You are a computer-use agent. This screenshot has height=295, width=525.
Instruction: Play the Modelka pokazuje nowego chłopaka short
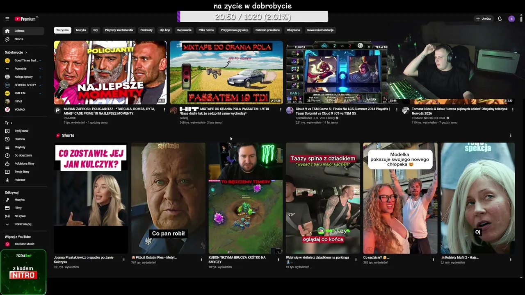pos(400,198)
